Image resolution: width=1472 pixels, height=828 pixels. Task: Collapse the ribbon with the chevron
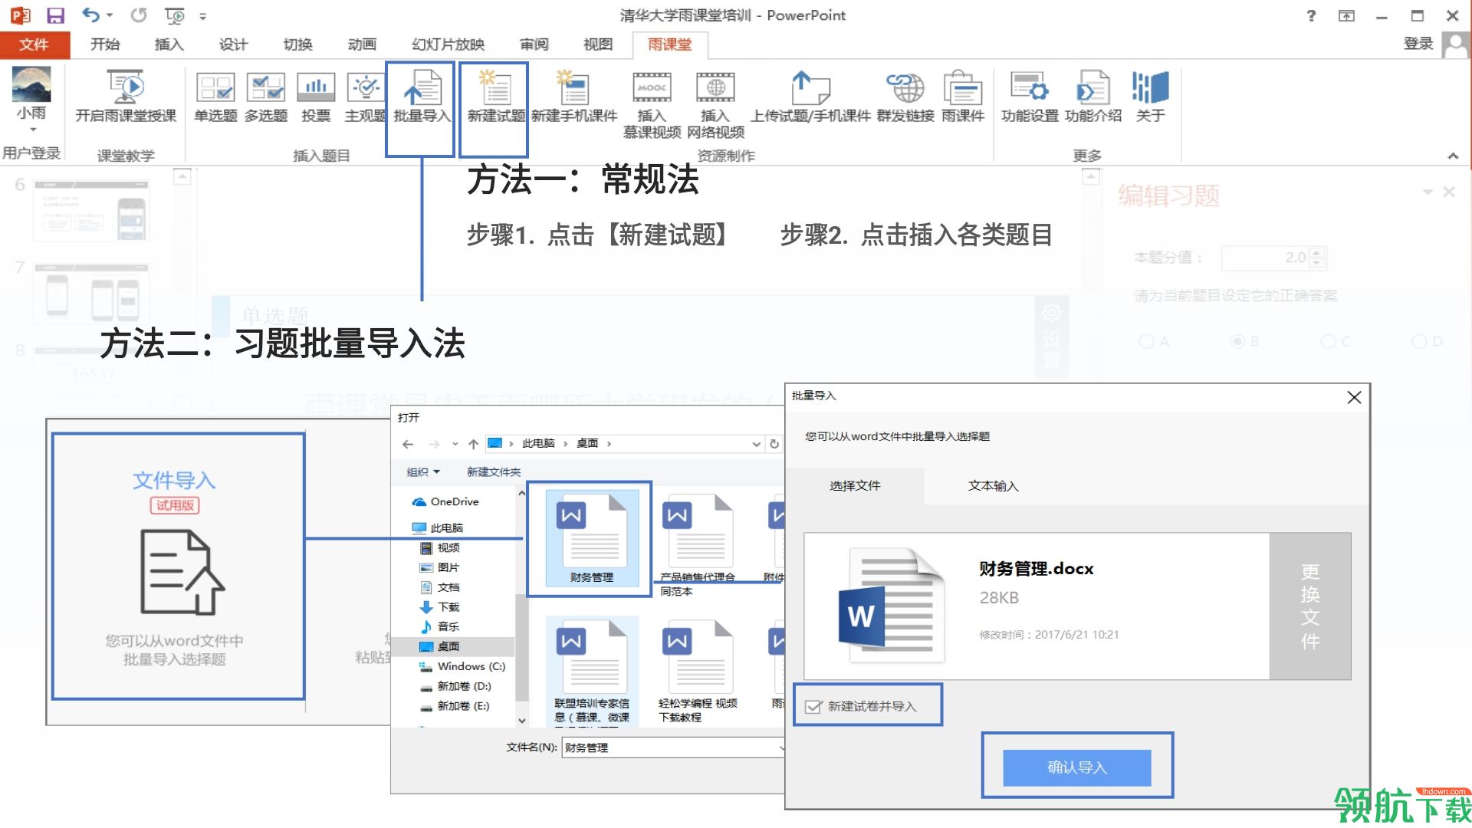point(1452,156)
